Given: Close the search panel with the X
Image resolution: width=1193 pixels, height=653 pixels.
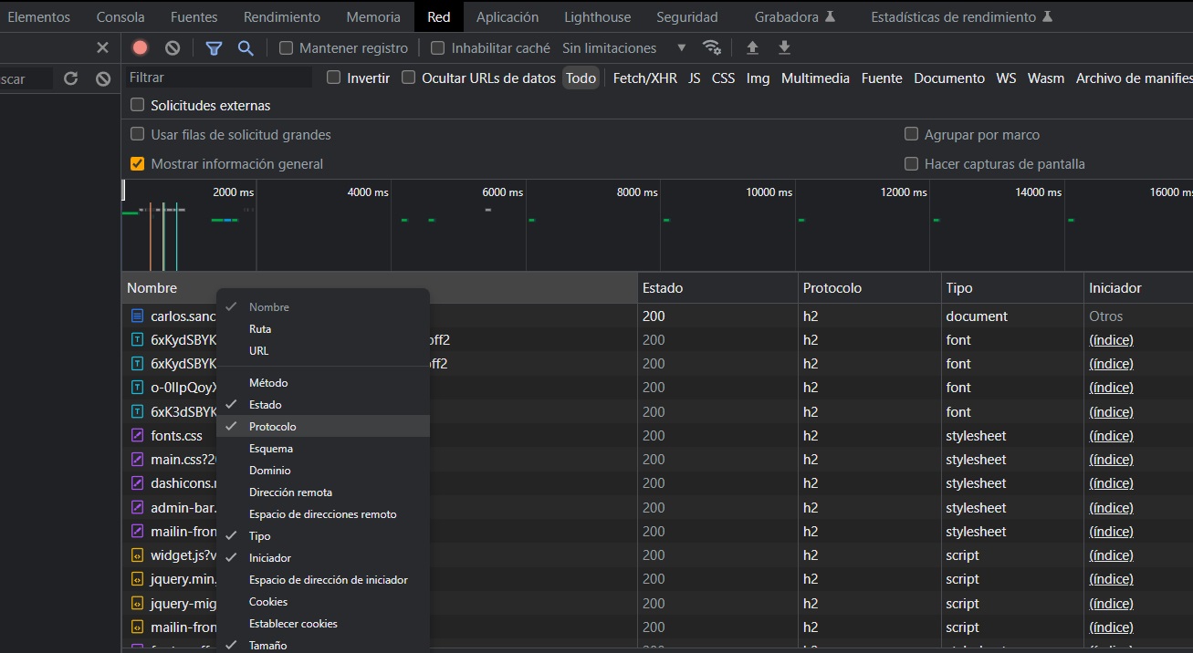Looking at the screenshot, I should tap(102, 47).
